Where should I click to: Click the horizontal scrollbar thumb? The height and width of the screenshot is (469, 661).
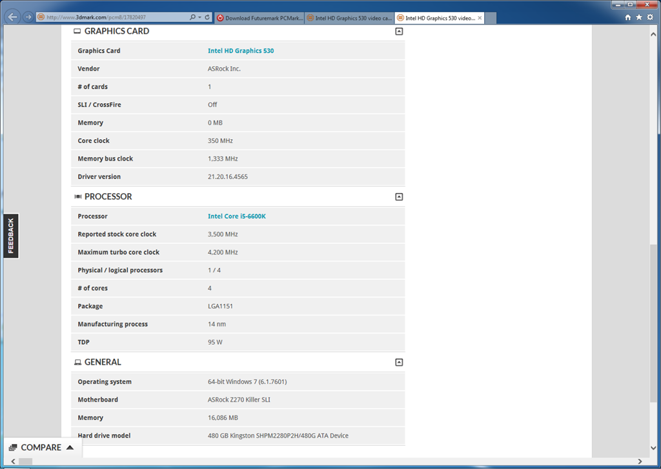coord(25,461)
